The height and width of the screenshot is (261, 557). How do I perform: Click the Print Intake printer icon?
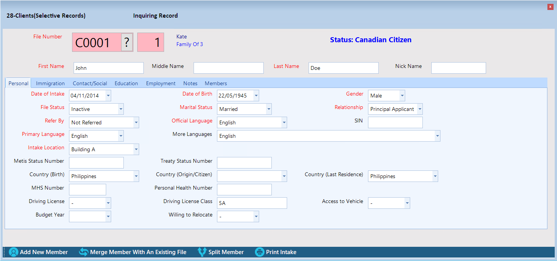[260, 252]
